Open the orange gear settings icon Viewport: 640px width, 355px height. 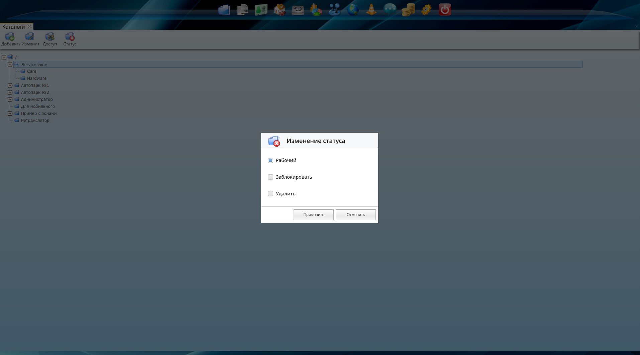pos(426,10)
